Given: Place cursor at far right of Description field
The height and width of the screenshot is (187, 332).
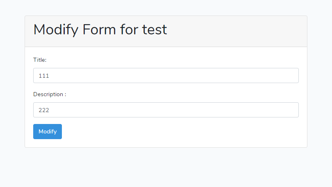Looking at the screenshot, I should 293,110.
